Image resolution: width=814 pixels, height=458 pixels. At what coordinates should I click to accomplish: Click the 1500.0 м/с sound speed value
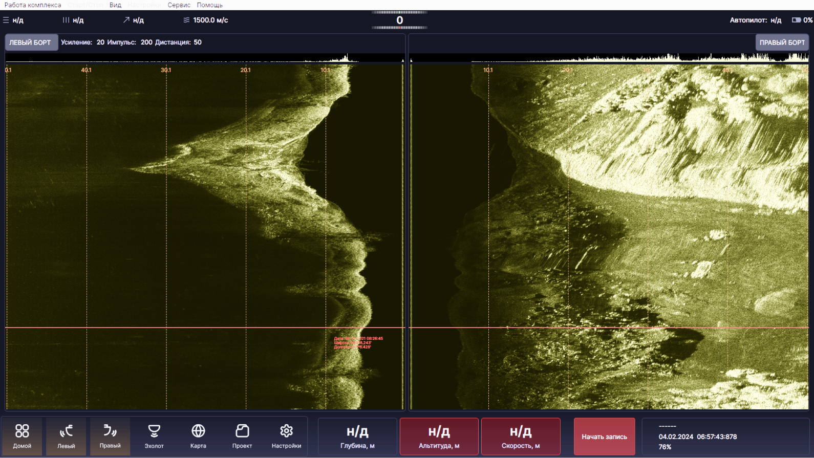pyautogui.click(x=210, y=20)
